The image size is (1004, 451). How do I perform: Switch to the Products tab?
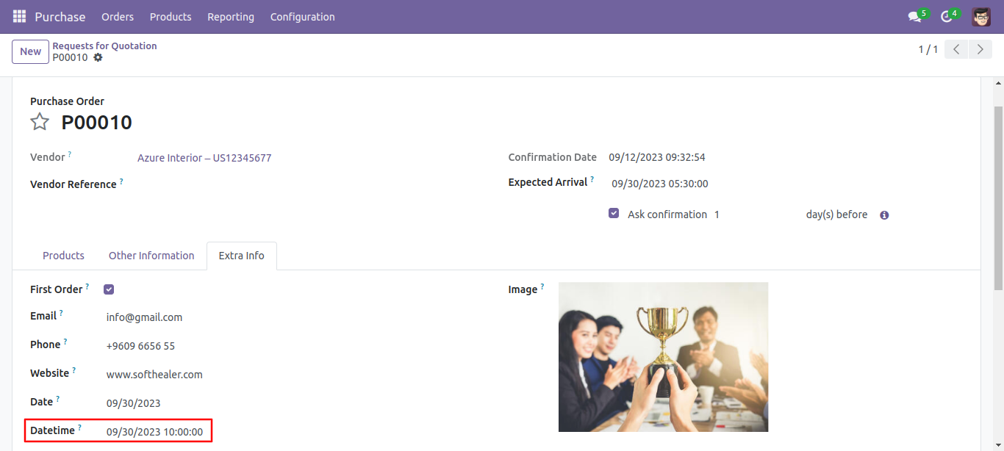coord(63,256)
